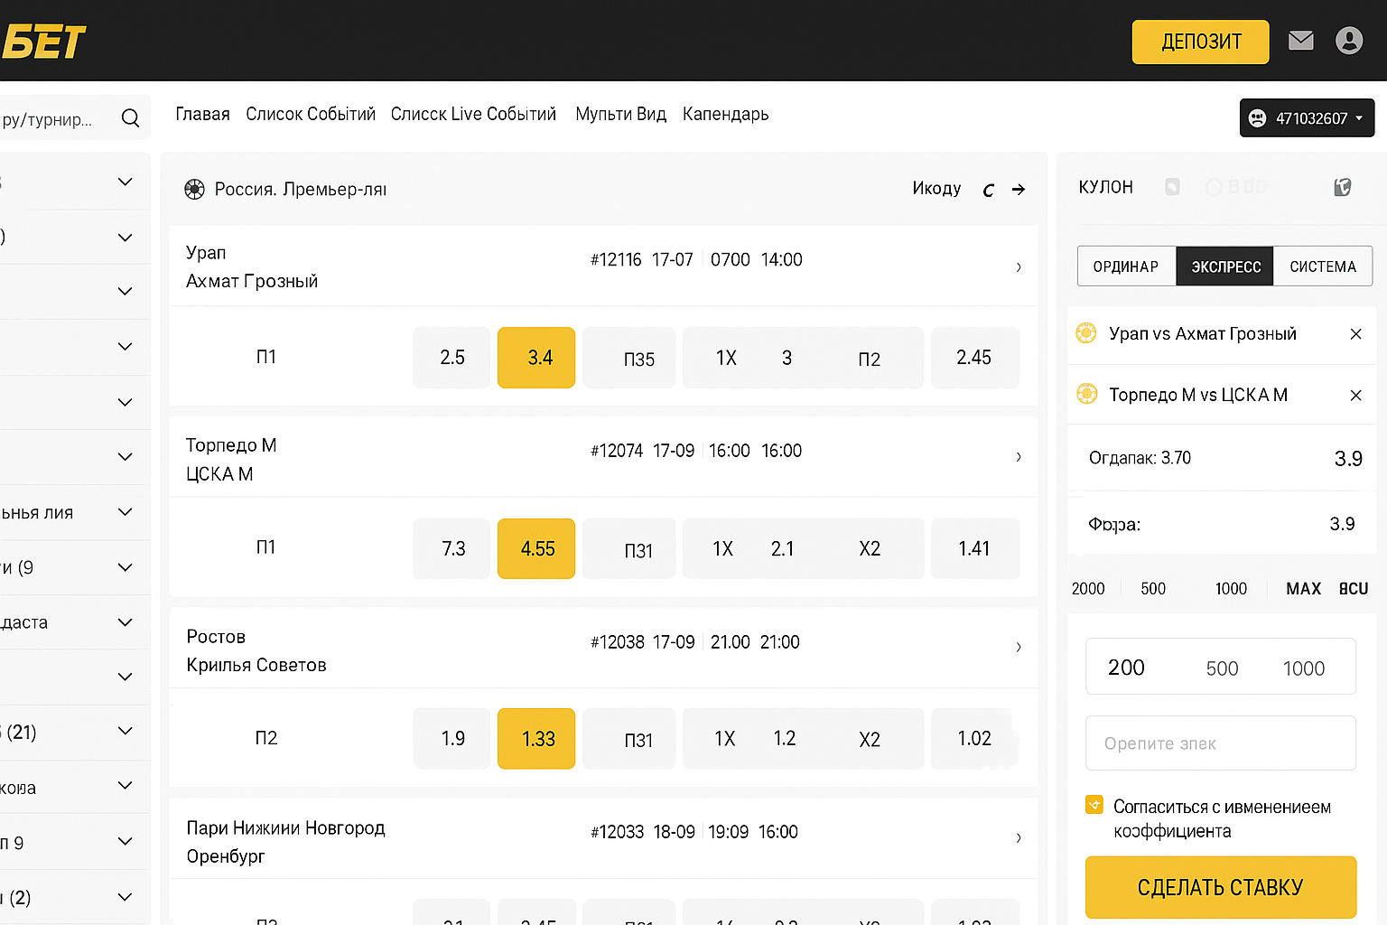Click the promo code input field

pyautogui.click(x=1220, y=743)
